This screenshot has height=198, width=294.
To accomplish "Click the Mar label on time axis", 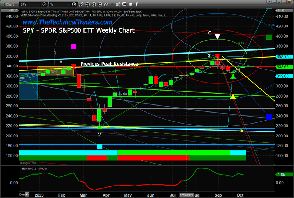I will [x=83, y=195].
